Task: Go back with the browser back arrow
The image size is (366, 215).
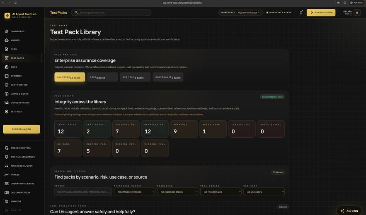Action: [3, 2]
